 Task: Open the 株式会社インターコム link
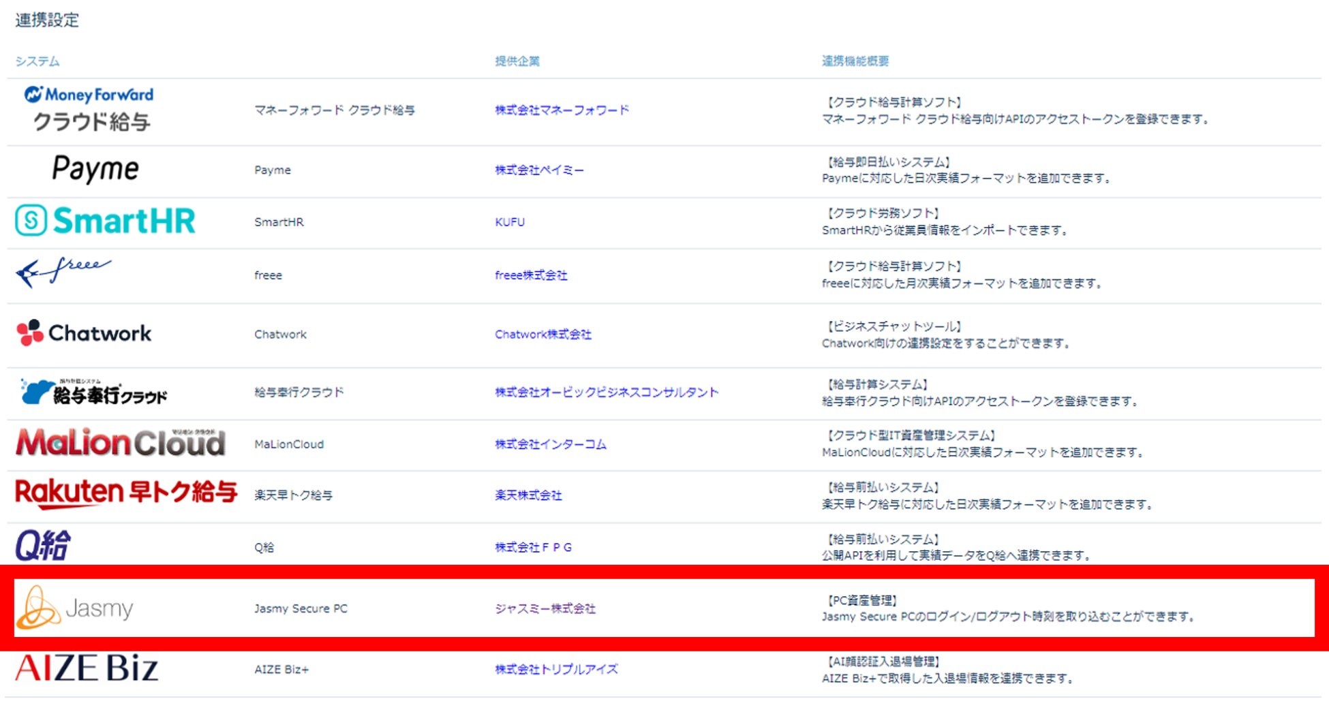click(x=551, y=444)
